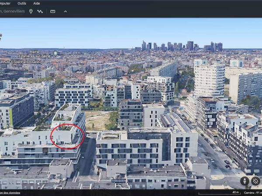
Task: Open Street View pegman
Action: tap(245, 181)
